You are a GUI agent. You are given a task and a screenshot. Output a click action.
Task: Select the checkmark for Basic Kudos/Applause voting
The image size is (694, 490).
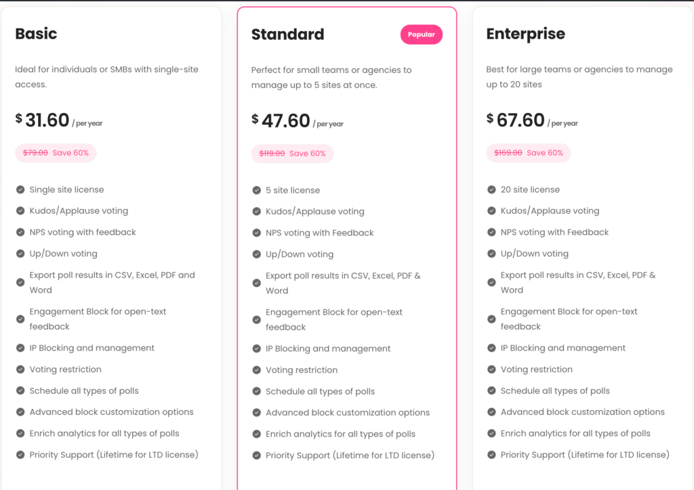tap(20, 211)
